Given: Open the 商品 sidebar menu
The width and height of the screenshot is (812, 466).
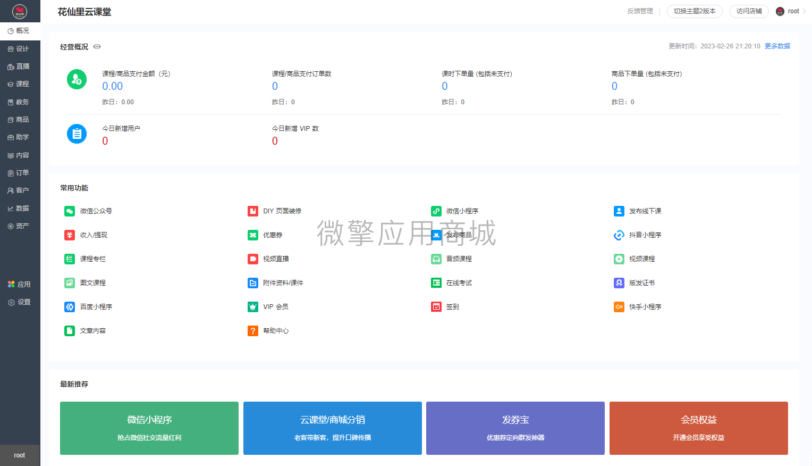Looking at the screenshot, I should click(x=20, y=120).
